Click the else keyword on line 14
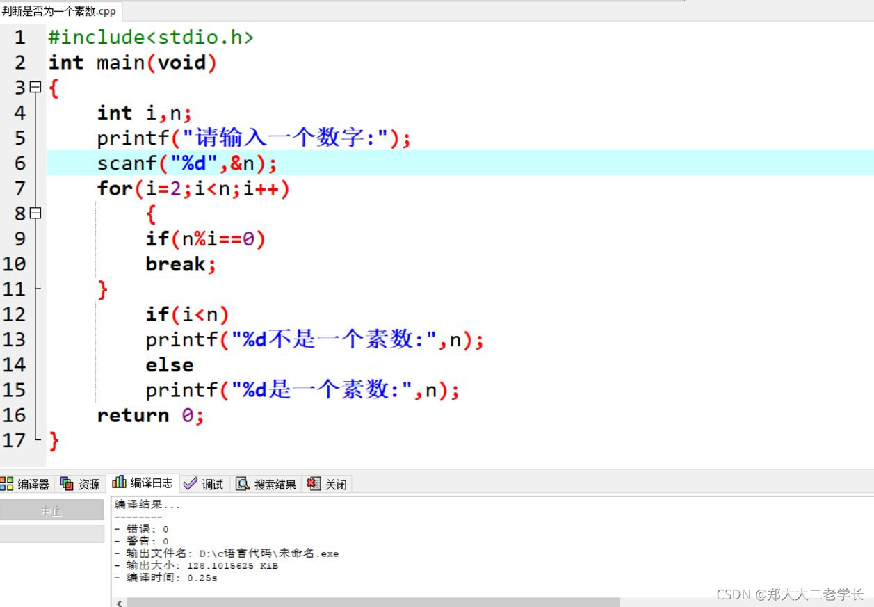The height and width of the screenshot is (607, 874). click(170, 364)
